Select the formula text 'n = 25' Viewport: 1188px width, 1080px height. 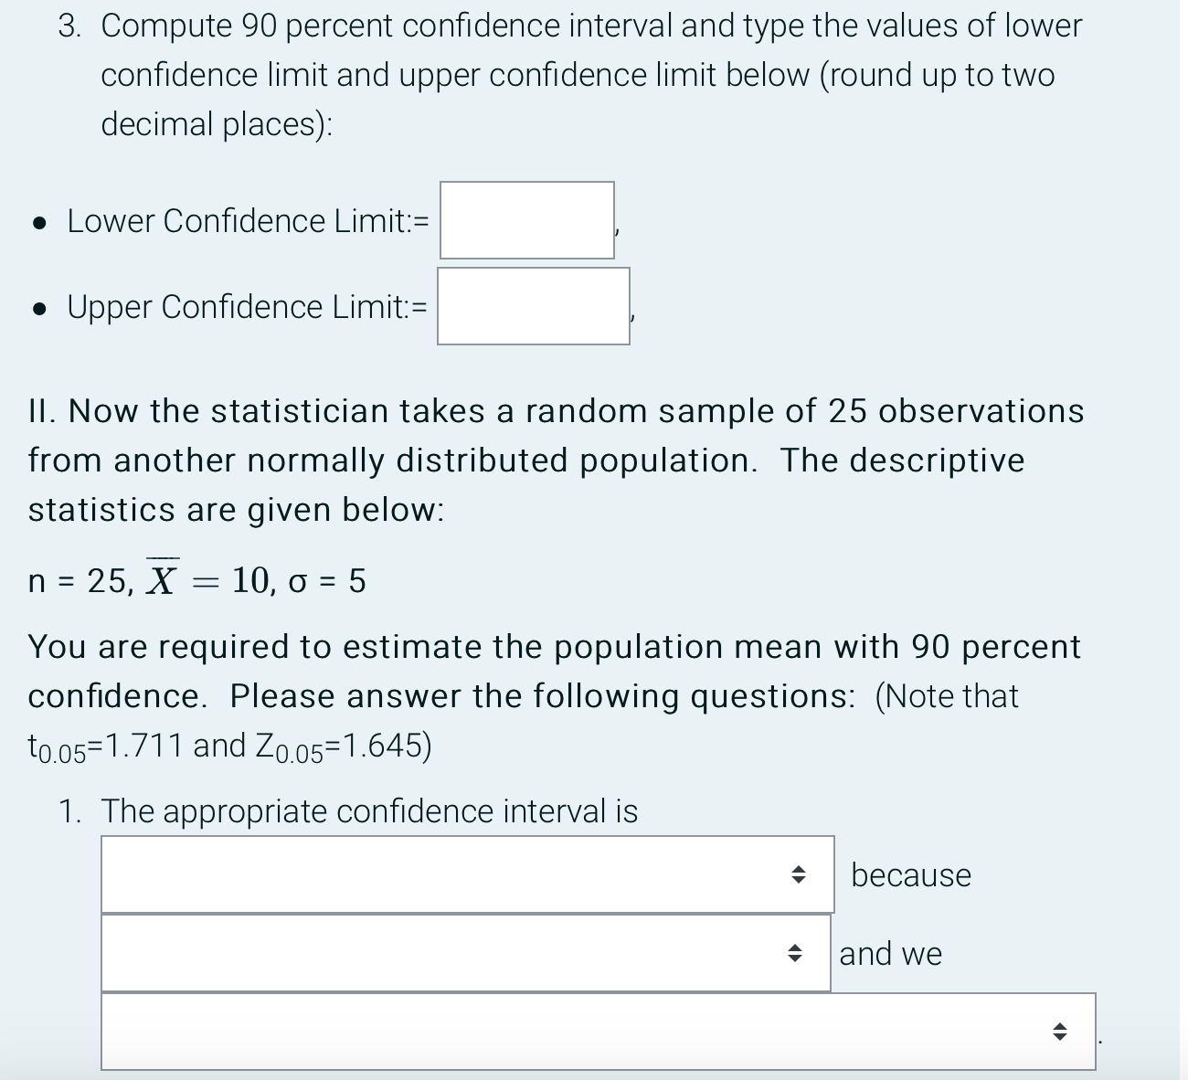69,579
